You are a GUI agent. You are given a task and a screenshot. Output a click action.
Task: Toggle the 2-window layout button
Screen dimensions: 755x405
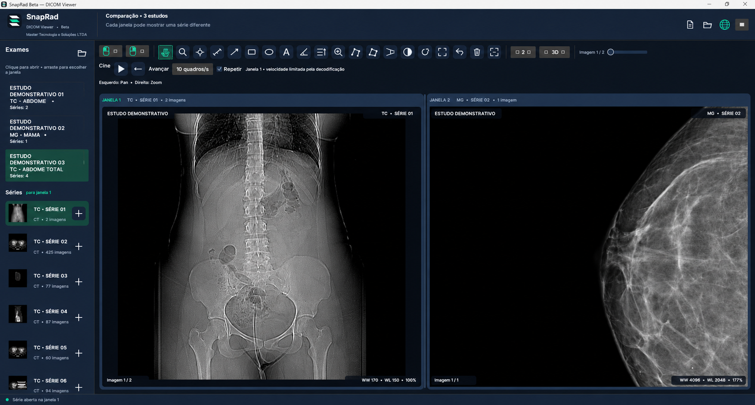[x=523, y=52]
